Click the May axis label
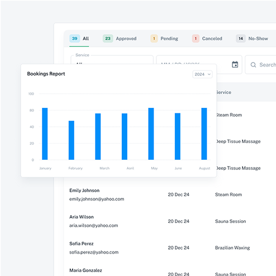Image resolution: width=276 pixels, height=276 pixels. [x=154, y=168]
